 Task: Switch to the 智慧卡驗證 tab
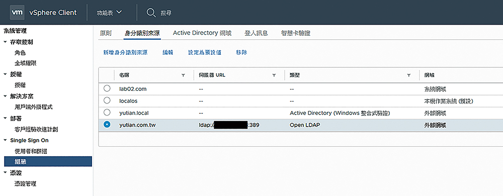tap(295, 33)
